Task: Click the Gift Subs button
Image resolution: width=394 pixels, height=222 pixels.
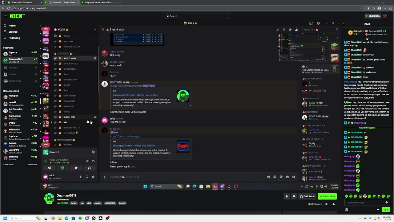Action: pyautogui.click(x=307, y=196)
